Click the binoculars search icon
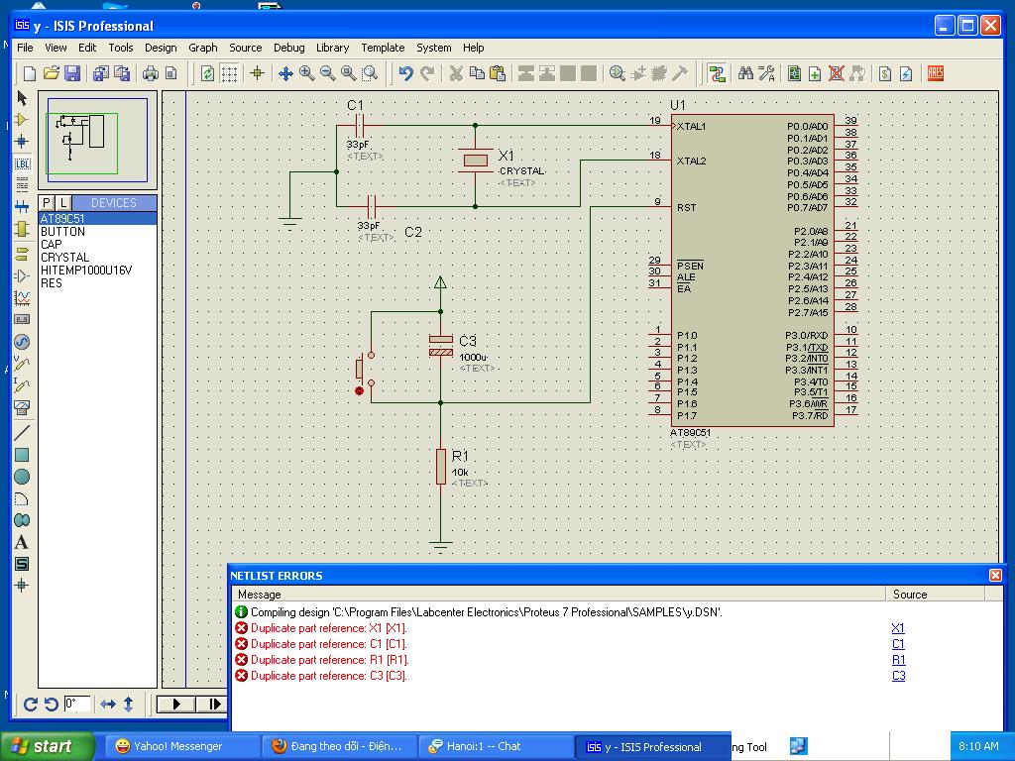Viewport: 1015px width, 761px height. click(x=745, y=73)
